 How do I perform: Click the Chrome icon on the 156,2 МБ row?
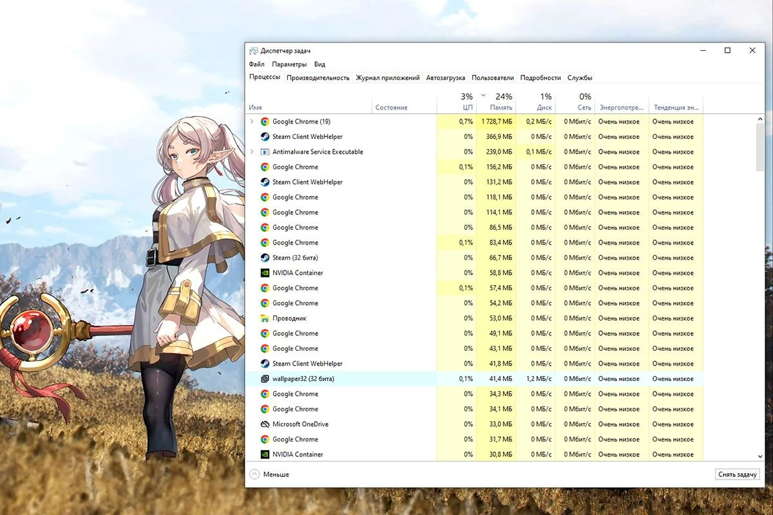click(265, 167)
